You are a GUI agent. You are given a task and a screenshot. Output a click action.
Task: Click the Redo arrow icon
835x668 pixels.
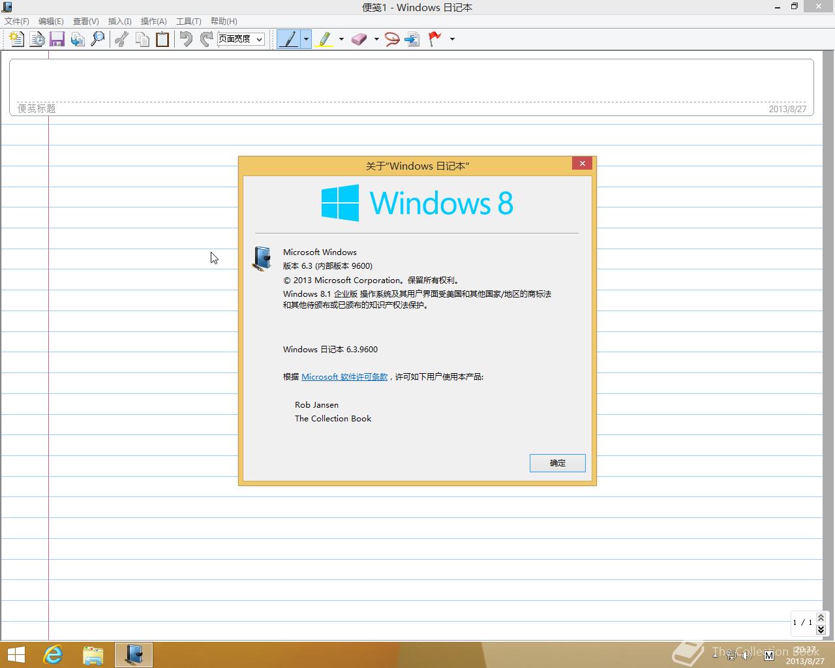pyautogui.click(x=207, y=39)
